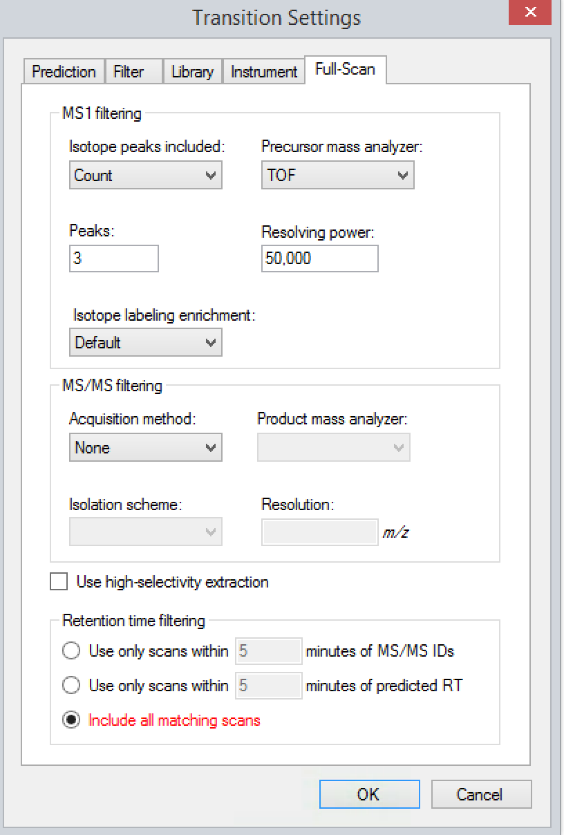Expand the Isotope peaks included dropdown
Screen dimensions: 564x835
[x=146, y=176]
